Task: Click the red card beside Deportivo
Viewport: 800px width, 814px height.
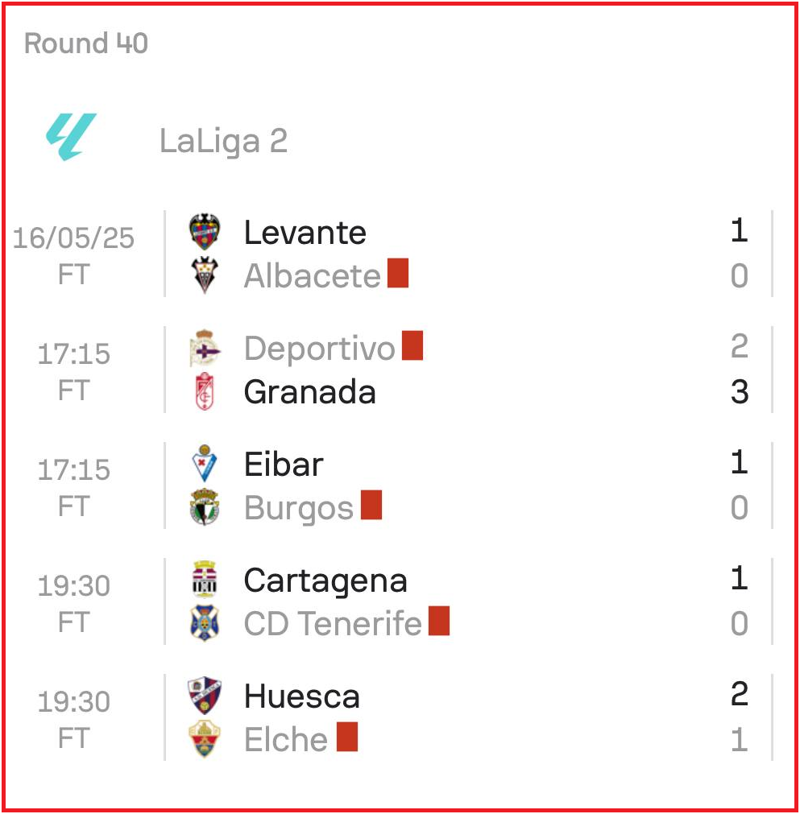Action: [x=412, y=345]
